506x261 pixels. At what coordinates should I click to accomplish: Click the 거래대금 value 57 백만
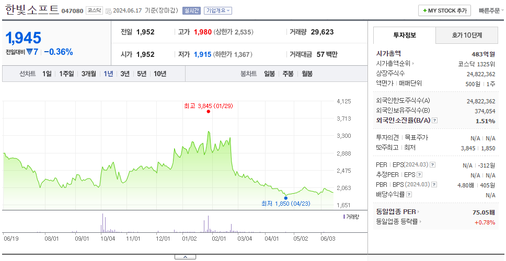click(x=327, y=54)
